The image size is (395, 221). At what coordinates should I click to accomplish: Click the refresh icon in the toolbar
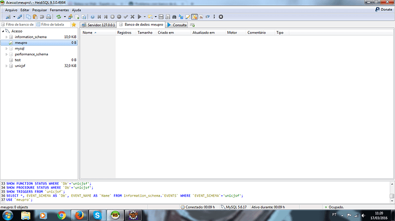[59, 17]
